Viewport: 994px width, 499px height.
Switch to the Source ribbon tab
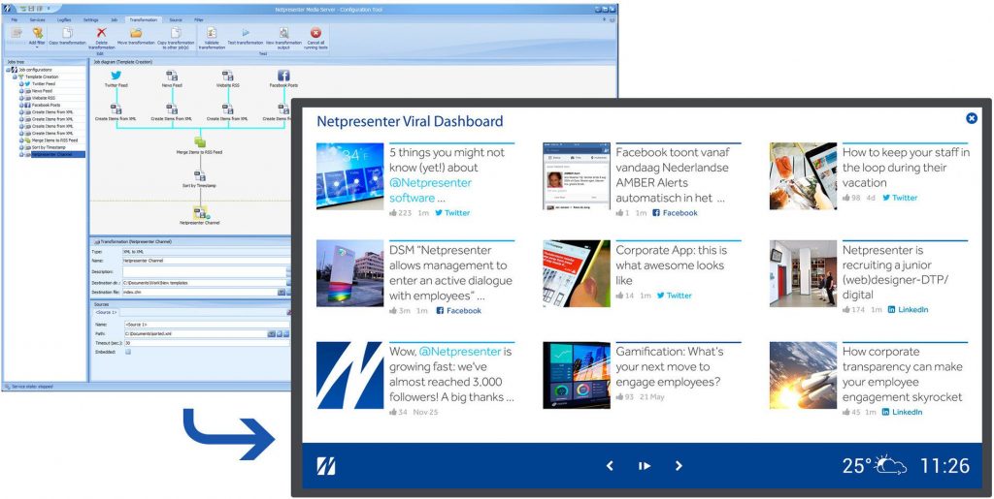[x=175, y=19]
